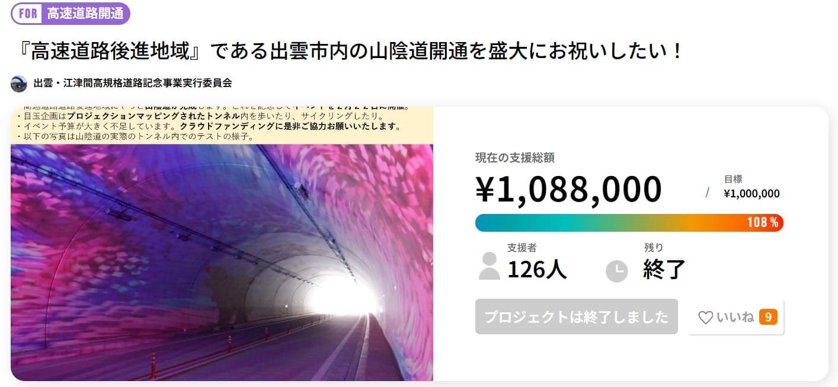
Task: Click the projection-mapped tunnel photo
Action: click(x=222, y=262)
